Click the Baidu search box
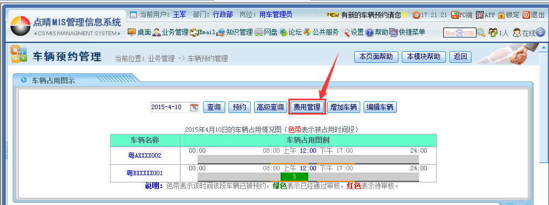This screenshot has width=549, height=205. pos(460,33)
